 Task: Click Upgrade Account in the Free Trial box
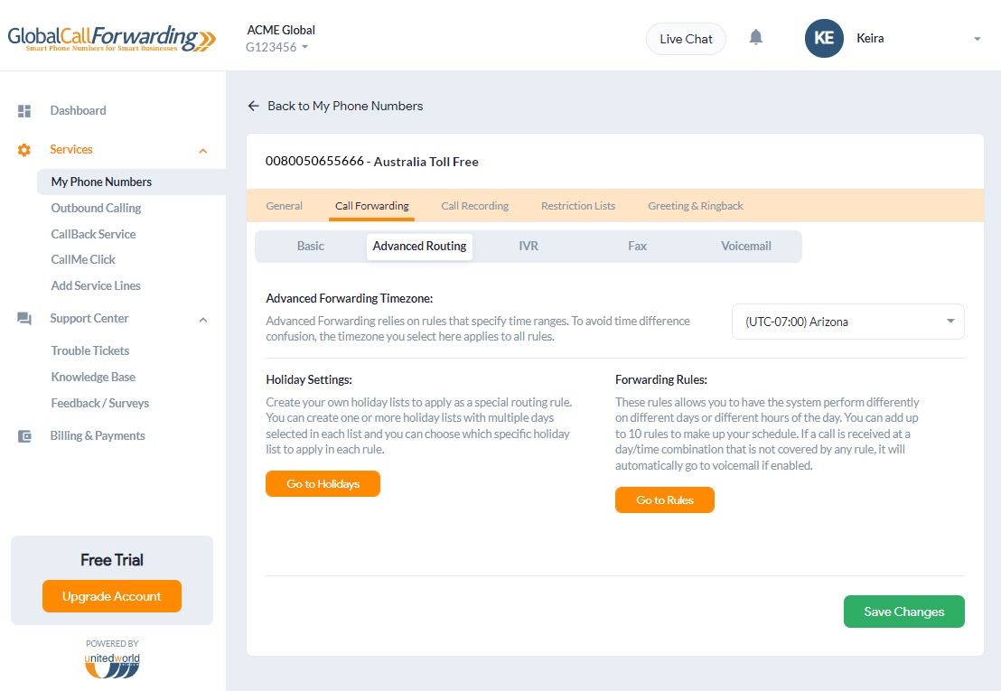pyautogui.click(x=111, y=596)
